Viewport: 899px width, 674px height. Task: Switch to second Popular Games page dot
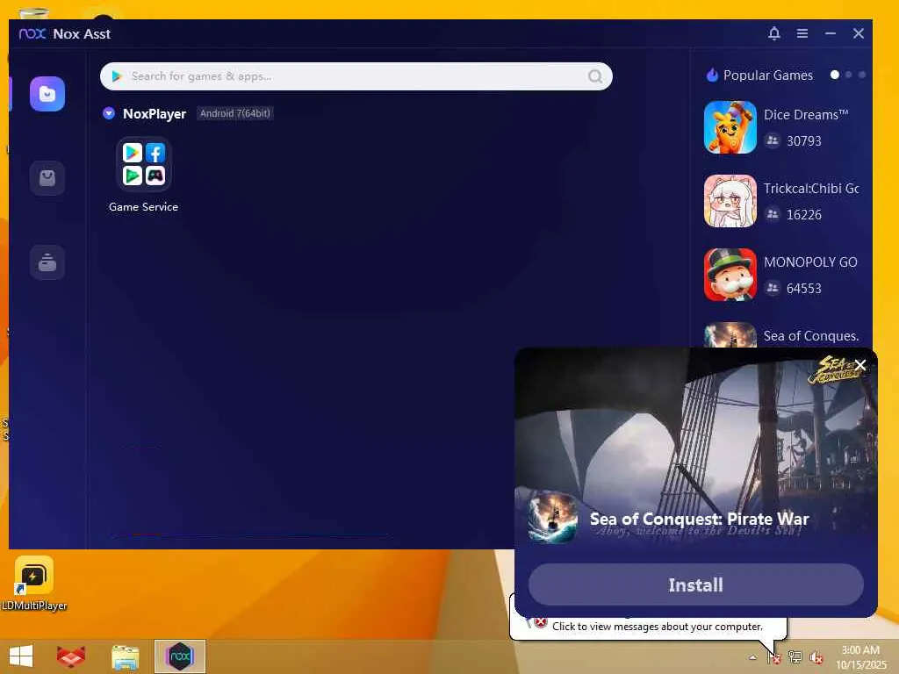(849, 75)
